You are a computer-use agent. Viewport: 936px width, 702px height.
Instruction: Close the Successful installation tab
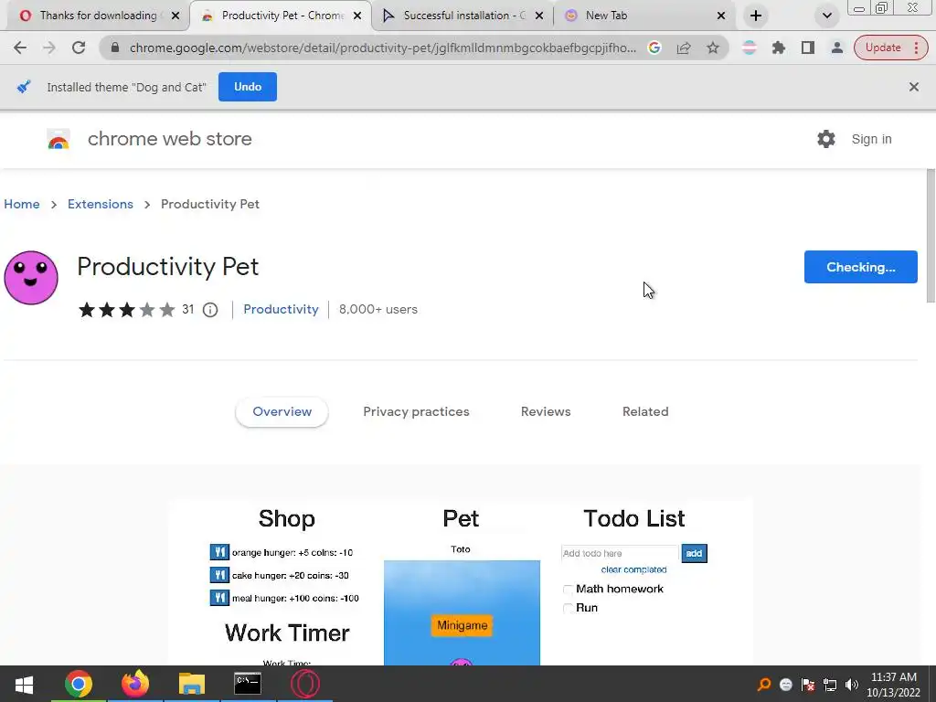pyautogui.click(x=539, y=16)
